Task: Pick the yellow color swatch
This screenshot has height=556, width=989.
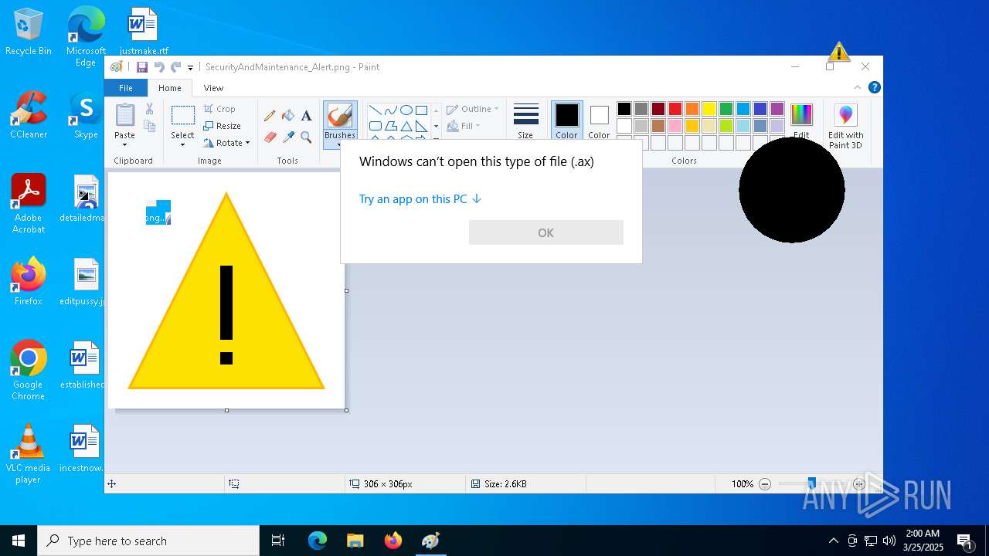Action: [x=709, y=109]
